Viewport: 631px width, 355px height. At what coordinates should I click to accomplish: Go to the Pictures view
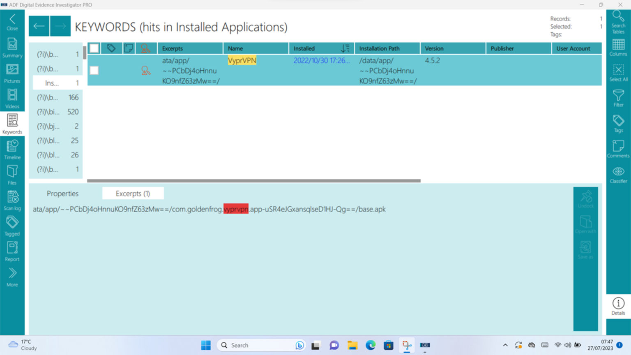click(12, 73)
